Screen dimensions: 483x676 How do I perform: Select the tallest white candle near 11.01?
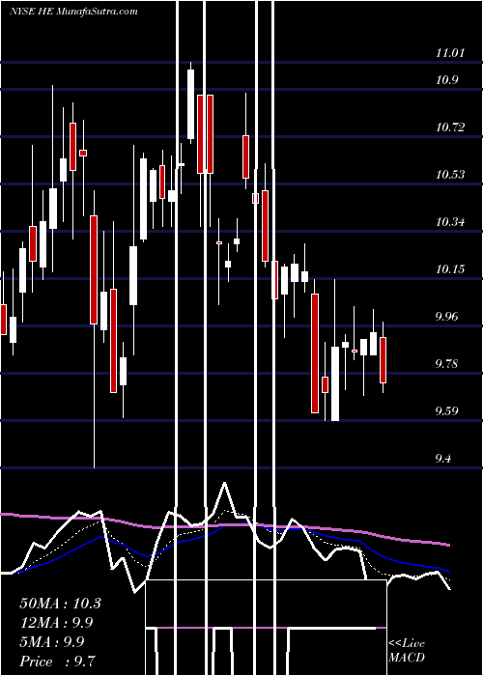pos(190,104)
